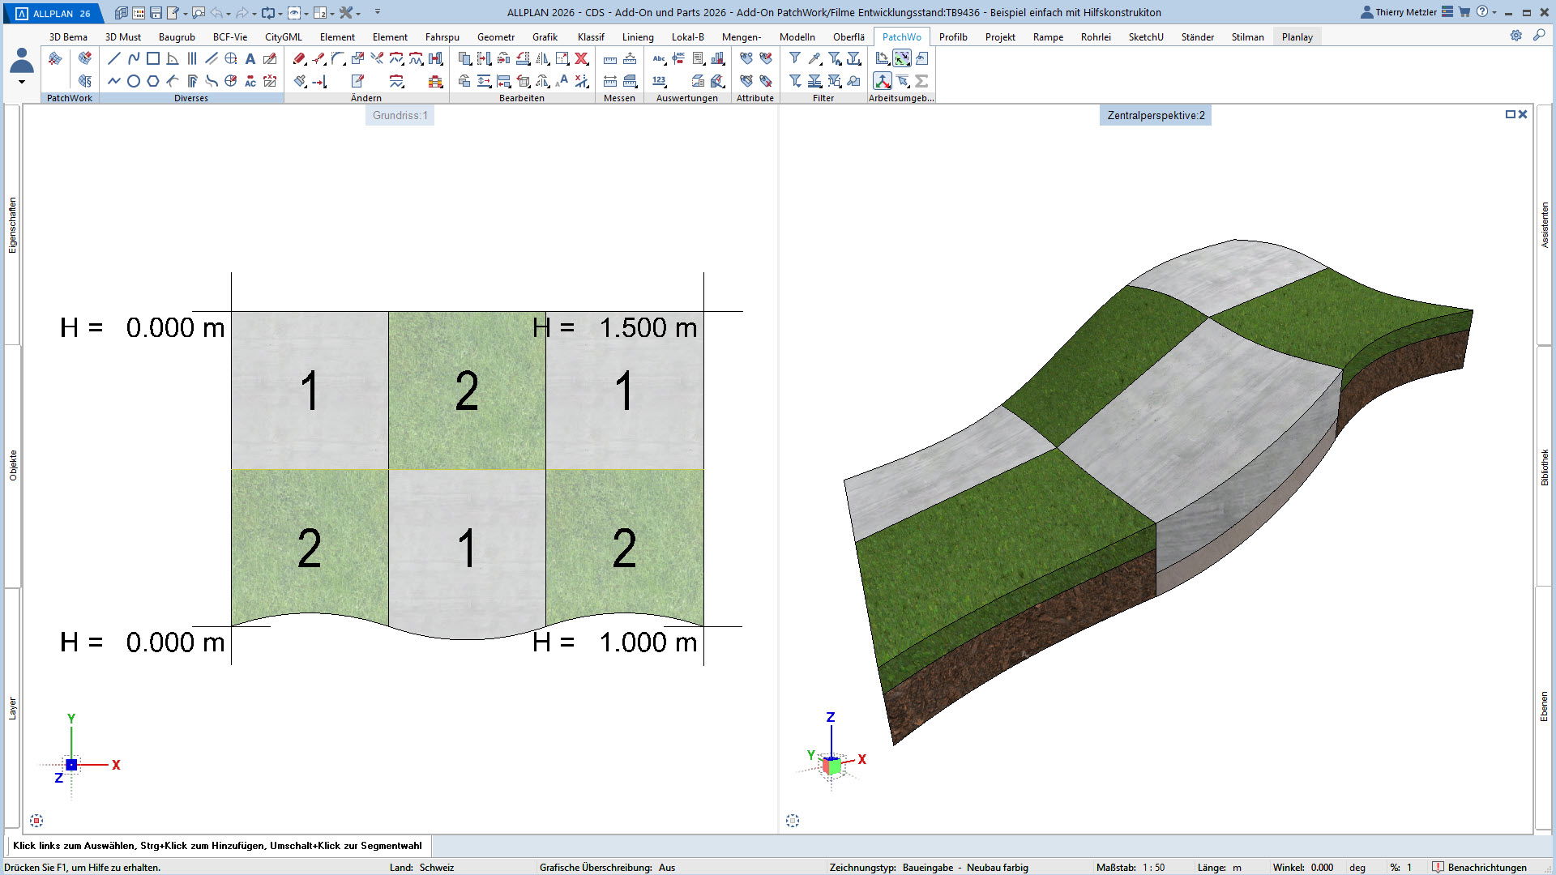Image resolution: width=1556 pixels, height=875 pixels.
Task: Expand the Eigenschaften side palette
Action: pyautogui.click(x=12, y=225)
